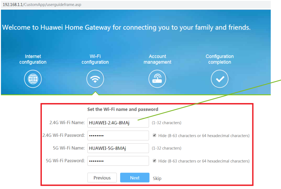Click the 'Welcome to Huawei Home Gateway' banner text
The height and width of the screenshot is (189, 281).
(126, 27)
